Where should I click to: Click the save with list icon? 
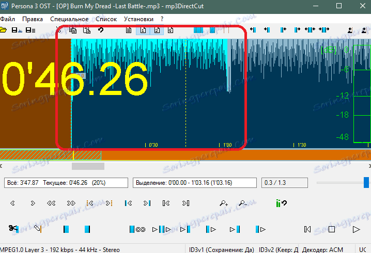pos(30,30)
